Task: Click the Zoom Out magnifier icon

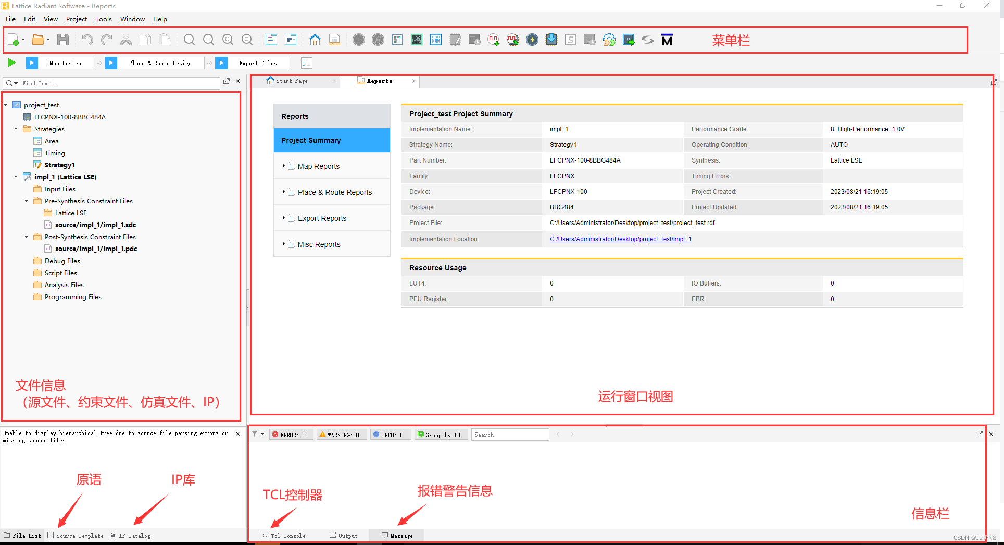Action: (x=209, y=40)
